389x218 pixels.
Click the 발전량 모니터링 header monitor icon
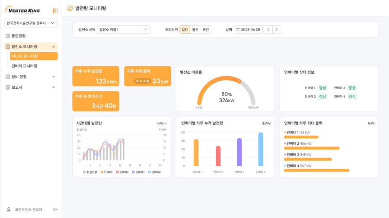[70, 8]
